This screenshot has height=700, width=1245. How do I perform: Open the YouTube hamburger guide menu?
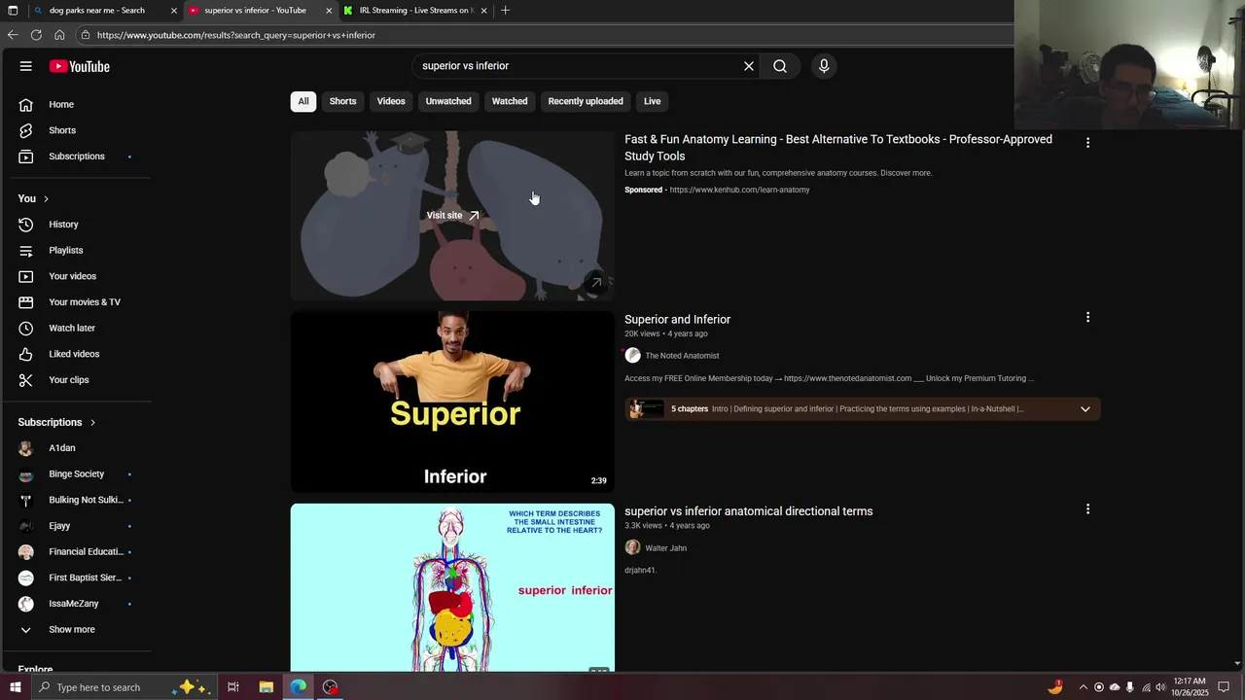(26, 66)
